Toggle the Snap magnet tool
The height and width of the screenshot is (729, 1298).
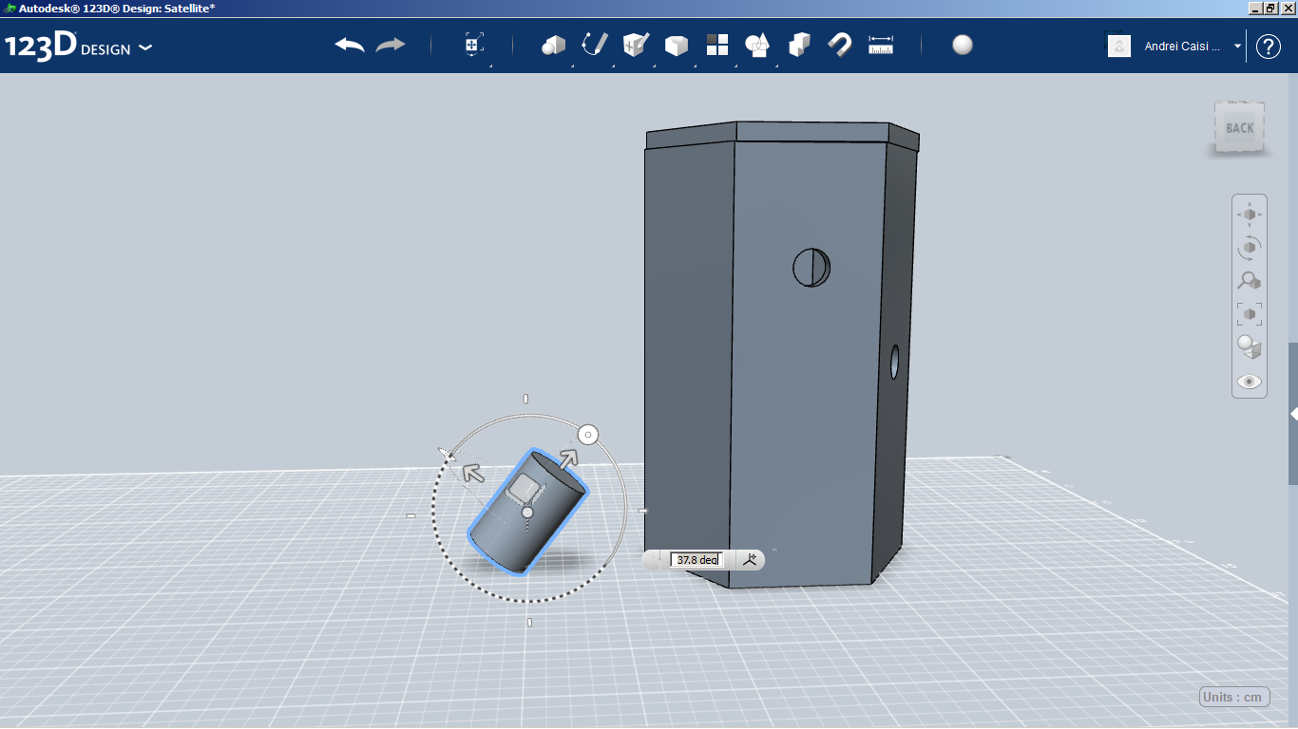(x=840, y=45)
